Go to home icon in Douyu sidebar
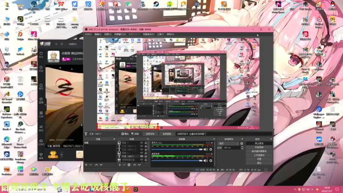343x193 pixels. [41, 85]
